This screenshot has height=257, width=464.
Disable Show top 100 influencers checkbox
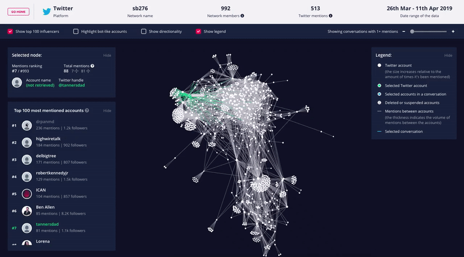10,31
